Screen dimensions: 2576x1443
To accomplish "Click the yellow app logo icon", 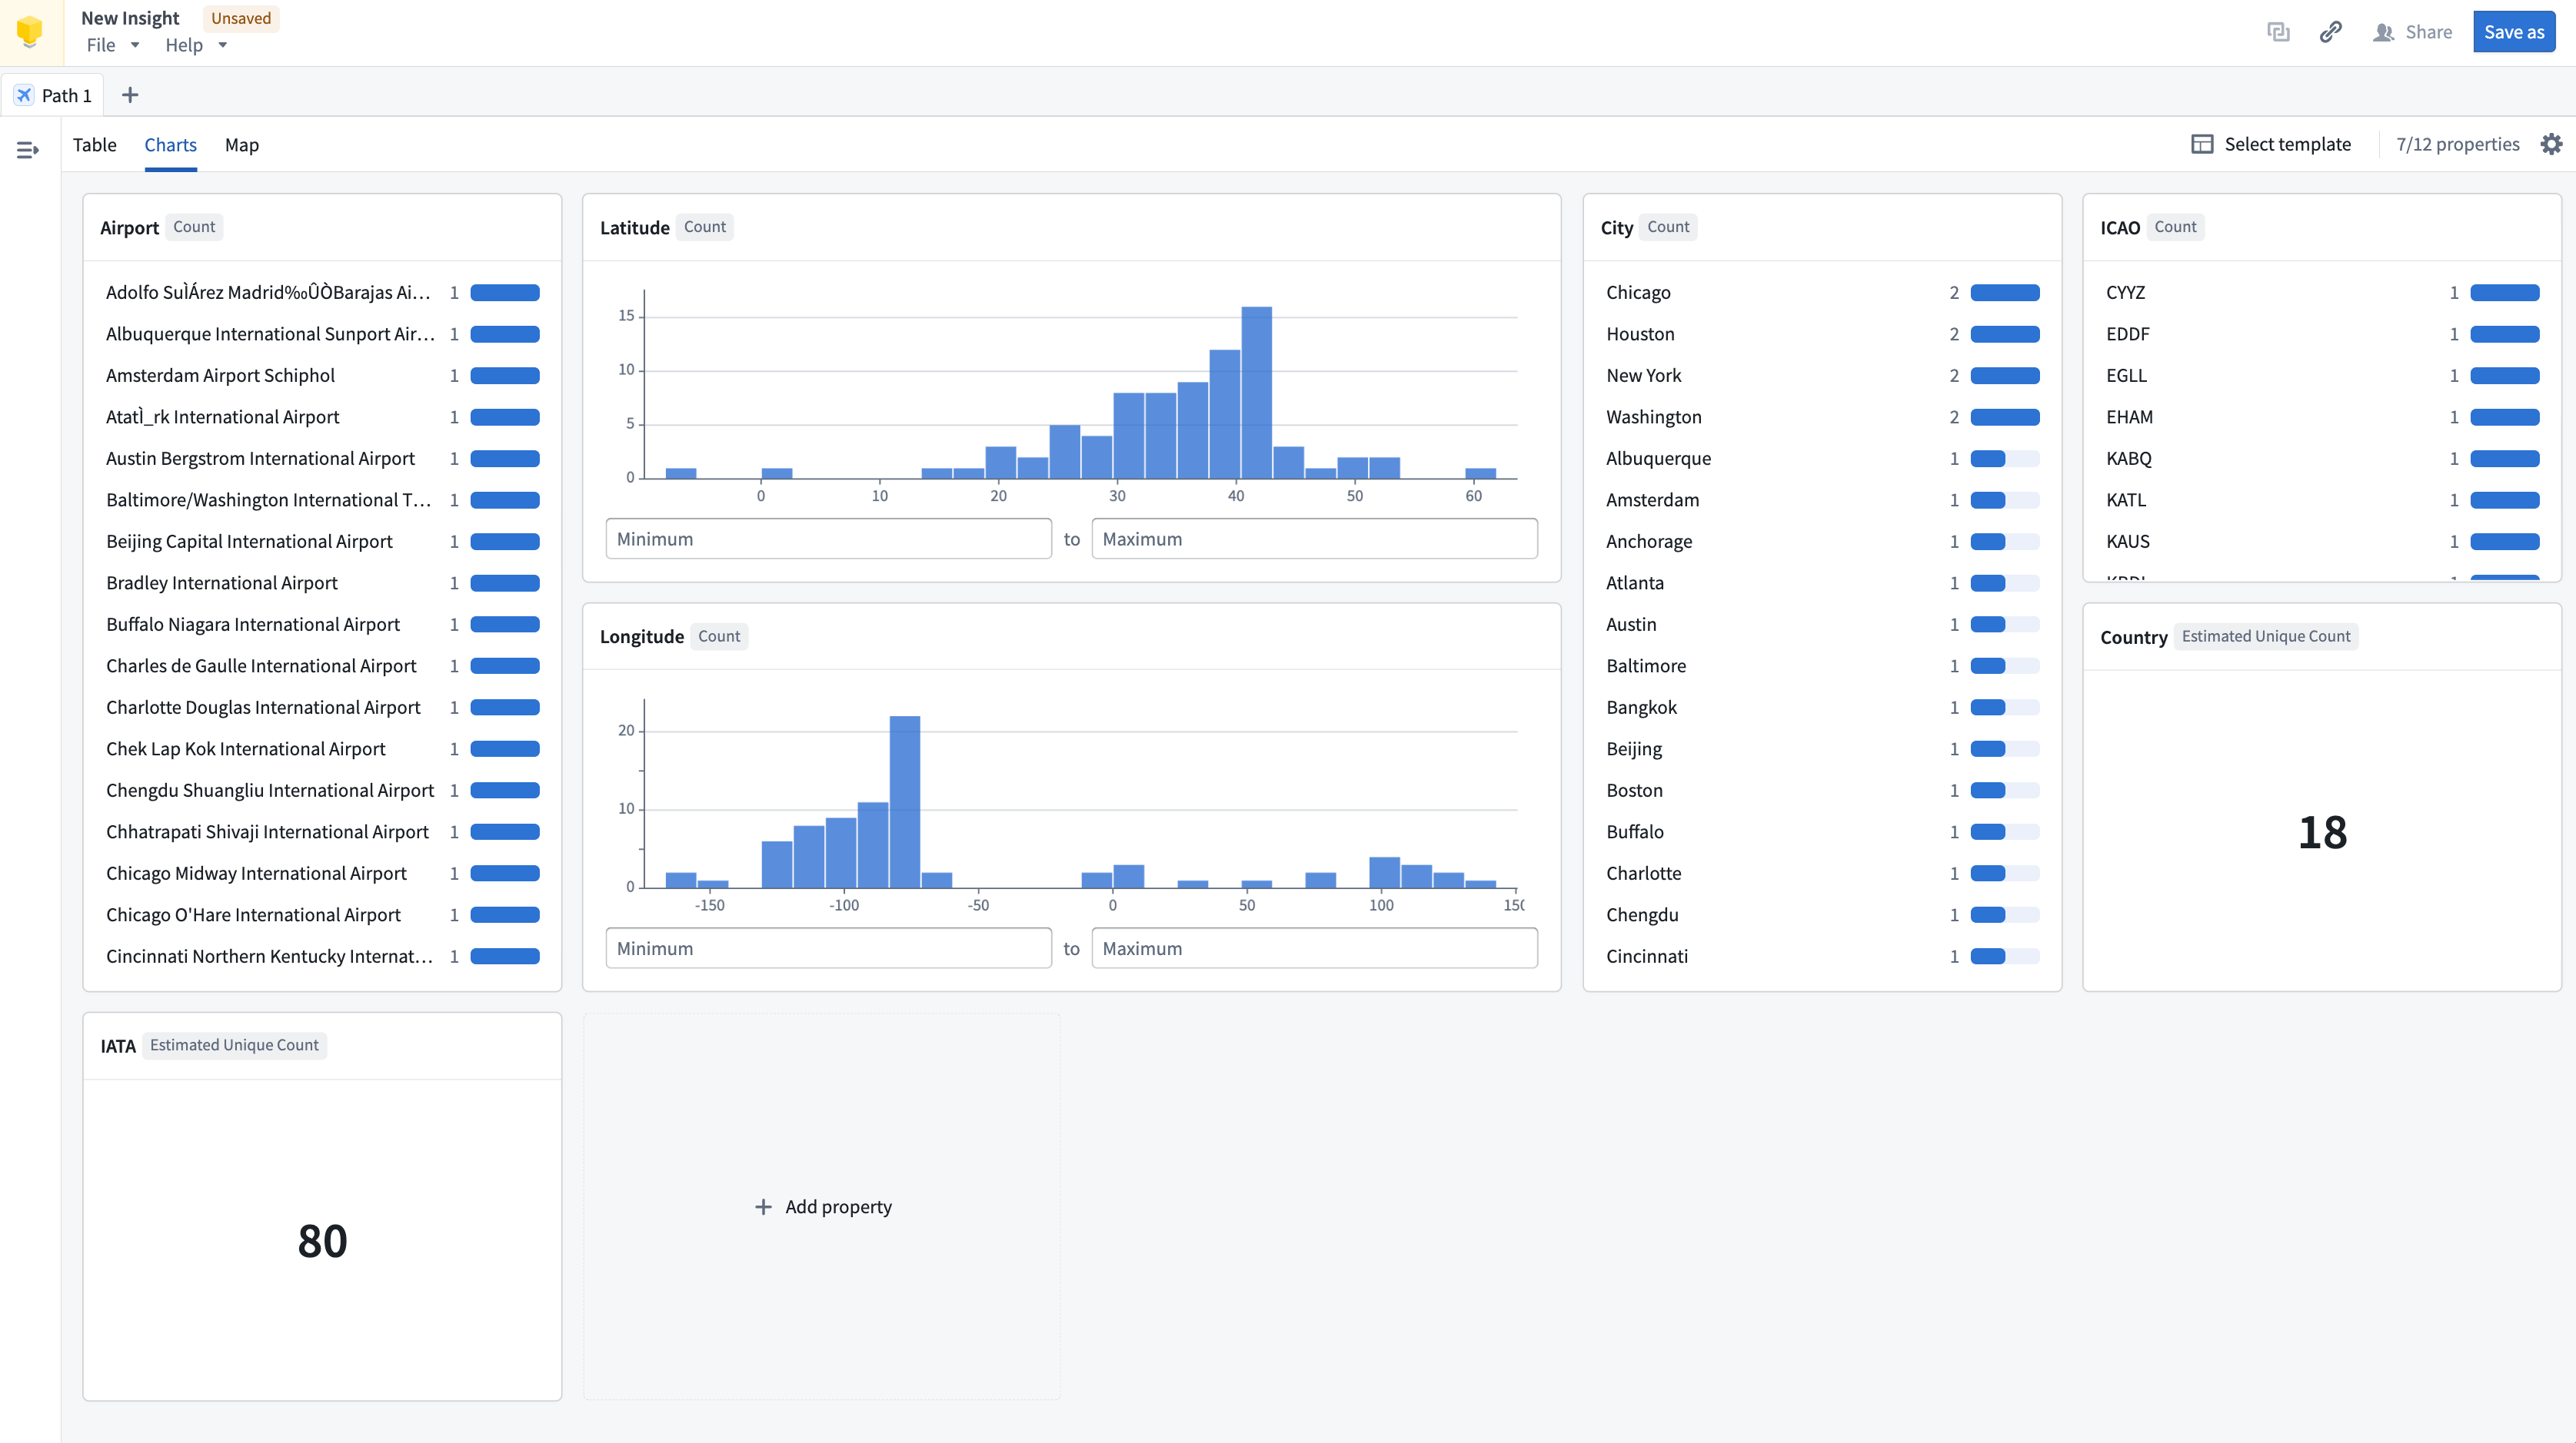I will [x=30, y=32].
